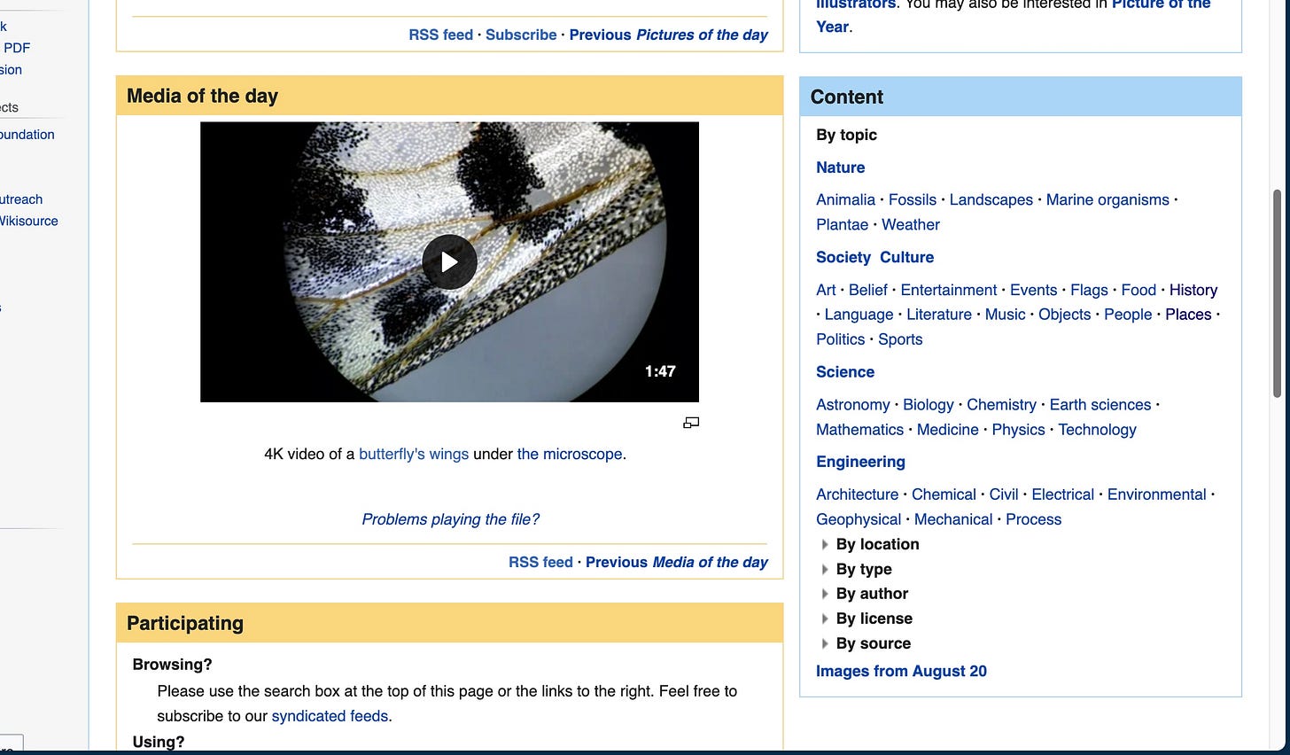Open the Architecture category

857,494
